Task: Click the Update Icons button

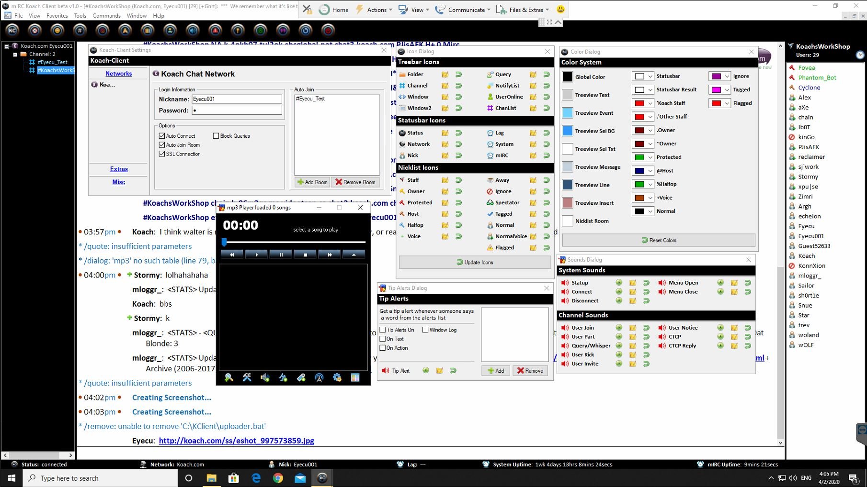Action: (475, 262)
